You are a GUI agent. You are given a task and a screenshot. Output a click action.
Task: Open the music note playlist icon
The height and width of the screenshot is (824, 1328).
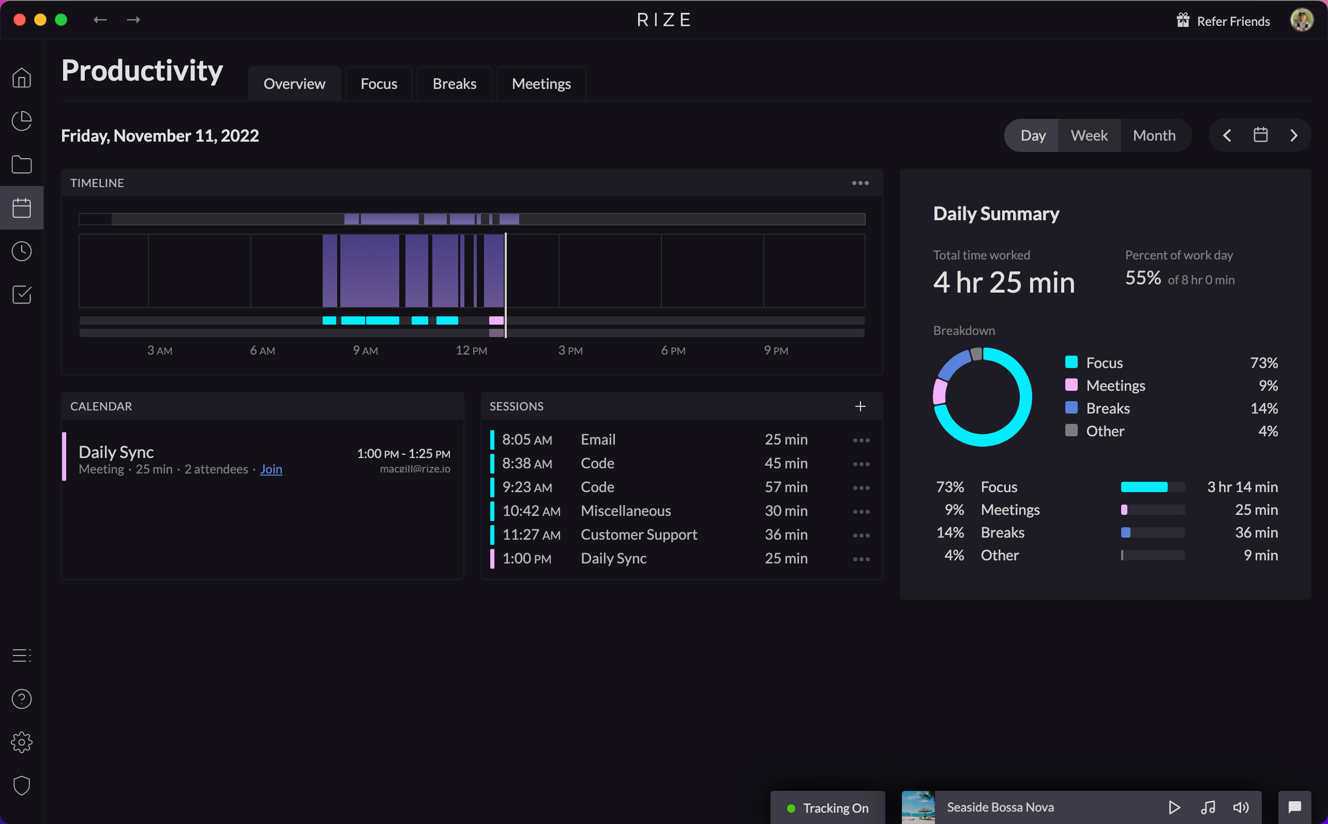click(1208, 807)
